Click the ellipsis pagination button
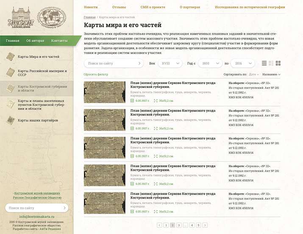 pos(186,225)
